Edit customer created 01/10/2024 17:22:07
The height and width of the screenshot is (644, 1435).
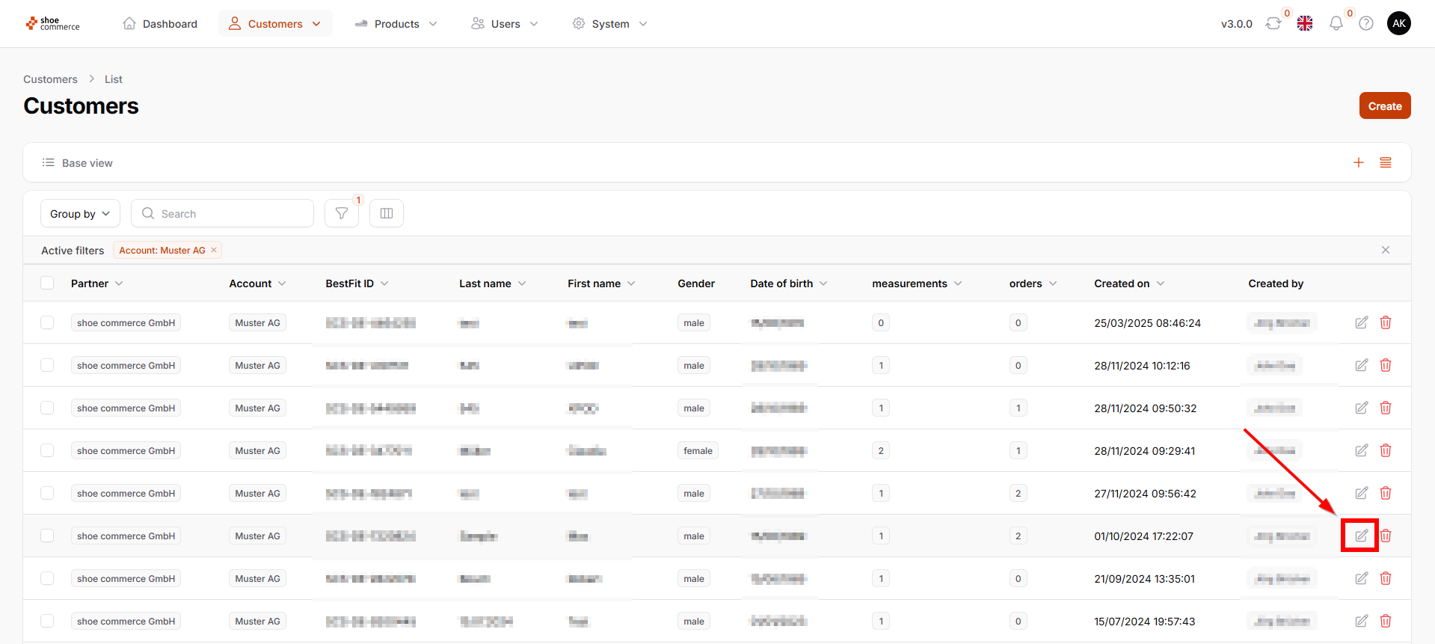point(1361,536)
